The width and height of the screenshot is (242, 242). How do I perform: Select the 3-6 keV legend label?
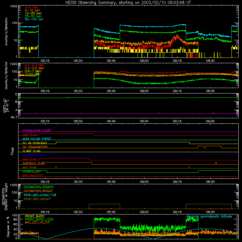point(31,7)
